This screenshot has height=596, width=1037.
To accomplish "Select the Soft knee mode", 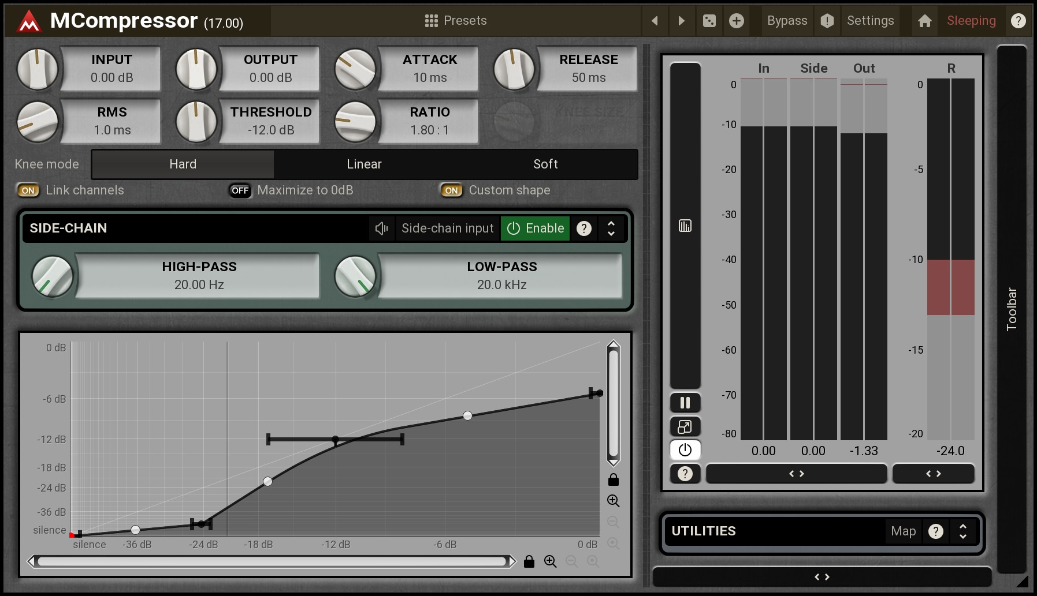I will (x=545, y=164).
